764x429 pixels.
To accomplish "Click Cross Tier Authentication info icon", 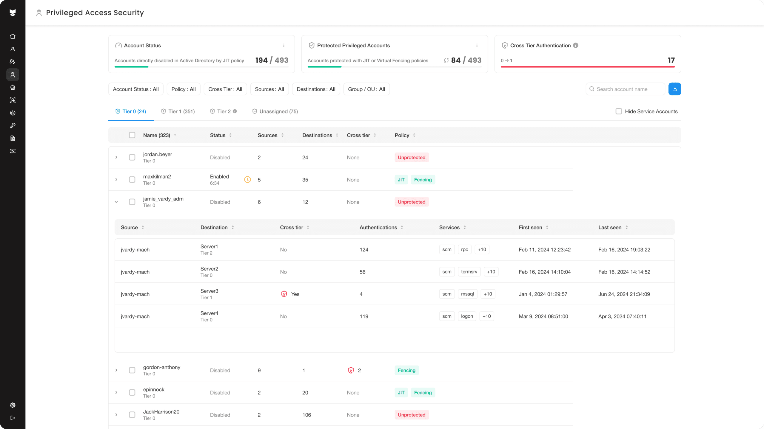I will 576,45.
